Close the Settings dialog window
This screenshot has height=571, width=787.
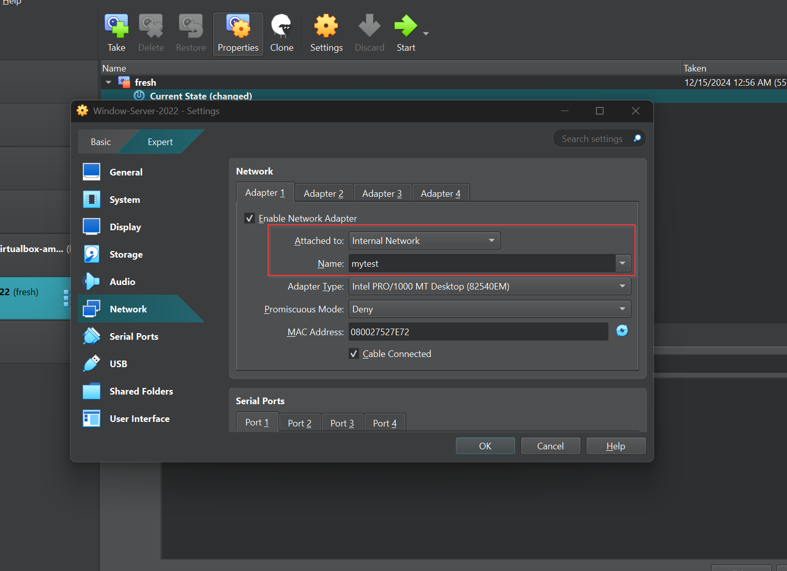635,111
